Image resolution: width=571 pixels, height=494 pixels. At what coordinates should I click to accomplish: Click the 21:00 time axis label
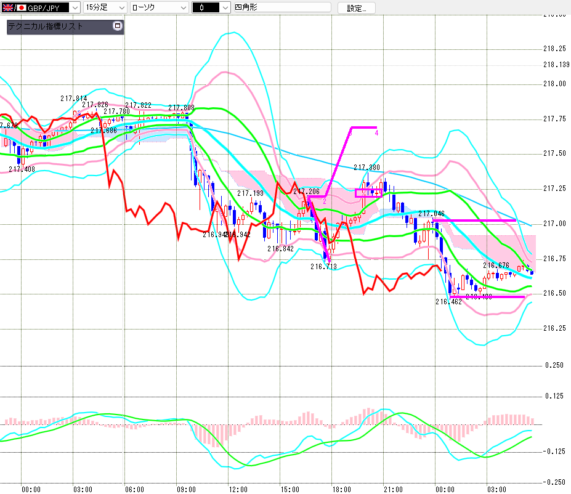tap(393, 490)
